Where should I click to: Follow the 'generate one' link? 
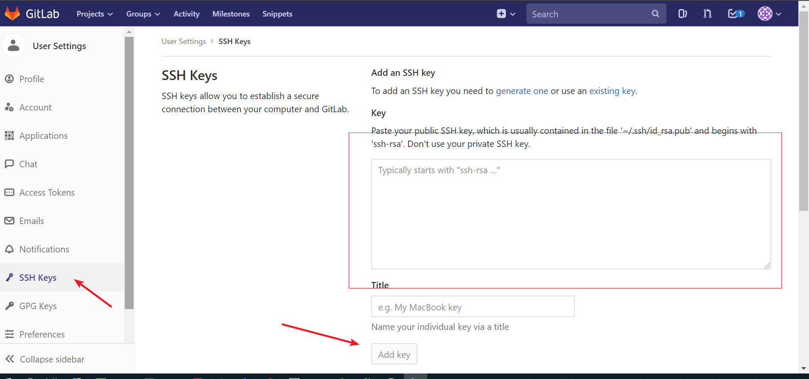(x=522, y=91)
